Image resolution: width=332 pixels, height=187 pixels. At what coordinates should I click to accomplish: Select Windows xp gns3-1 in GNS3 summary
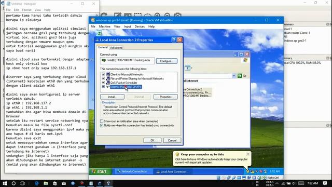point(295,41)
